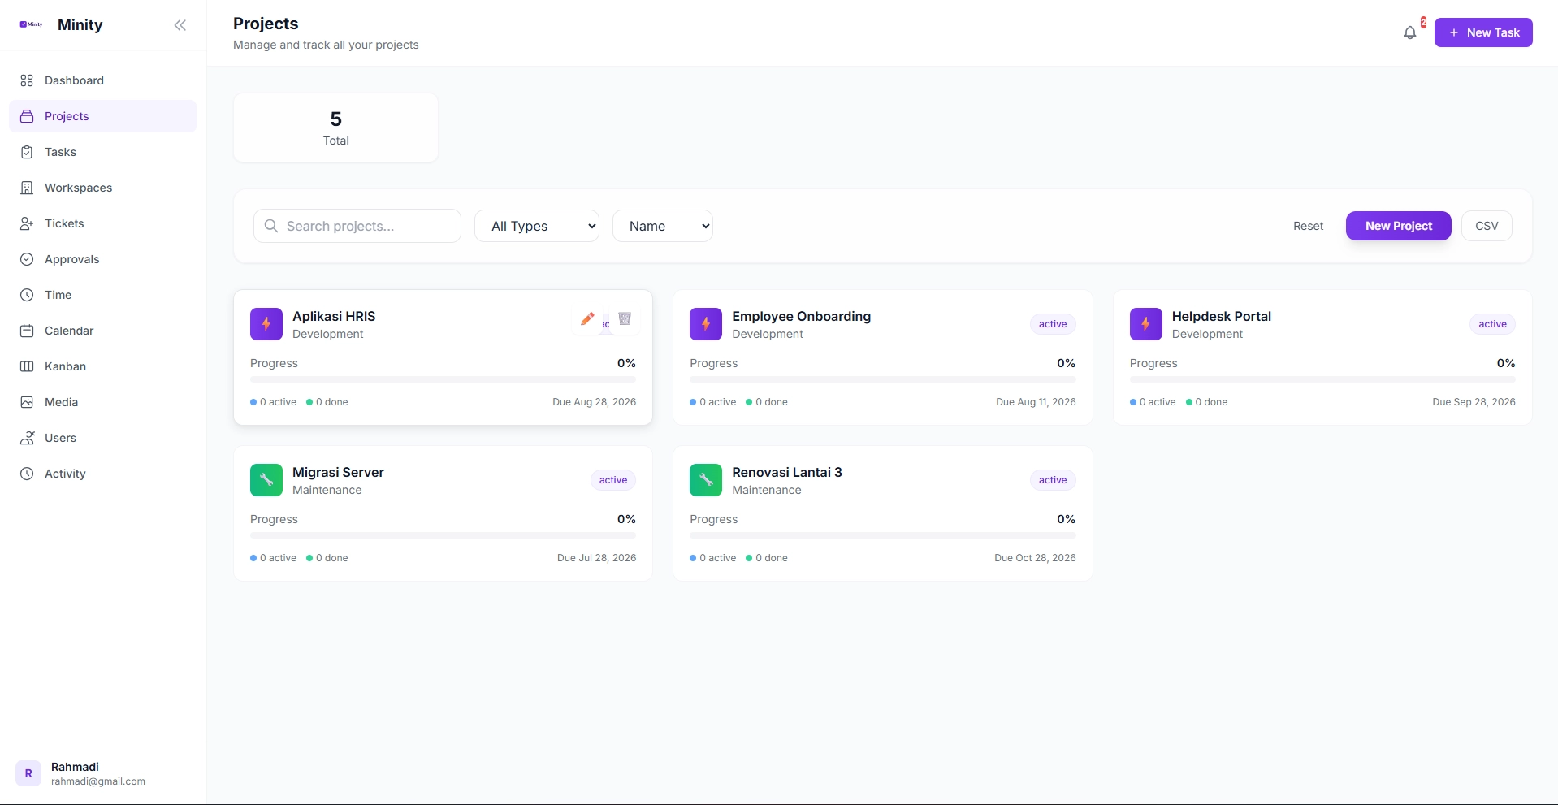Click Aplikasi HRIS progress bar
1558x805 pixels.
(x=443, y=379)
